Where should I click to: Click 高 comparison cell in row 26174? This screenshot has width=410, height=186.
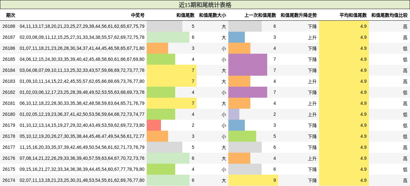[x=405, y=181]
